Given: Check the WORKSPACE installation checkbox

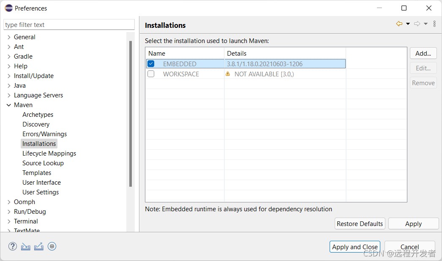Looking at the screenshot, I should point(151,74).
